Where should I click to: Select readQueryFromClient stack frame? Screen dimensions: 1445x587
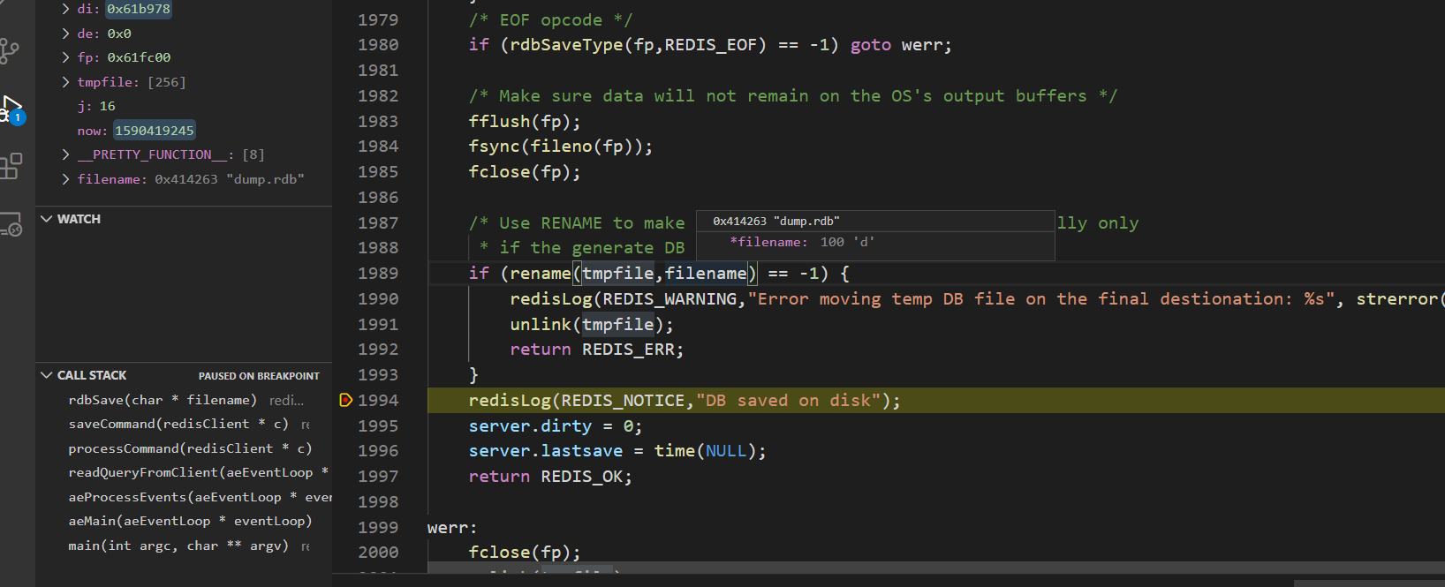tap(184, 473)
